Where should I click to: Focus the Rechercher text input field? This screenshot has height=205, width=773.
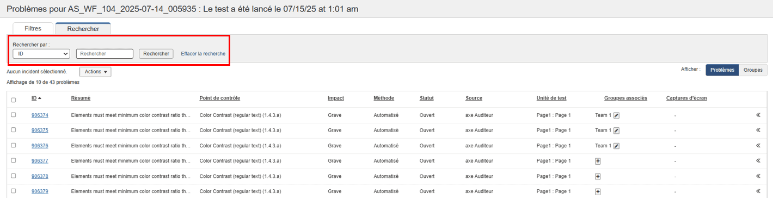[x=105, y=54]
